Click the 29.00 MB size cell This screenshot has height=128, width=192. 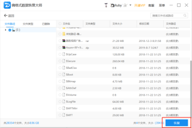coord(118,115)
